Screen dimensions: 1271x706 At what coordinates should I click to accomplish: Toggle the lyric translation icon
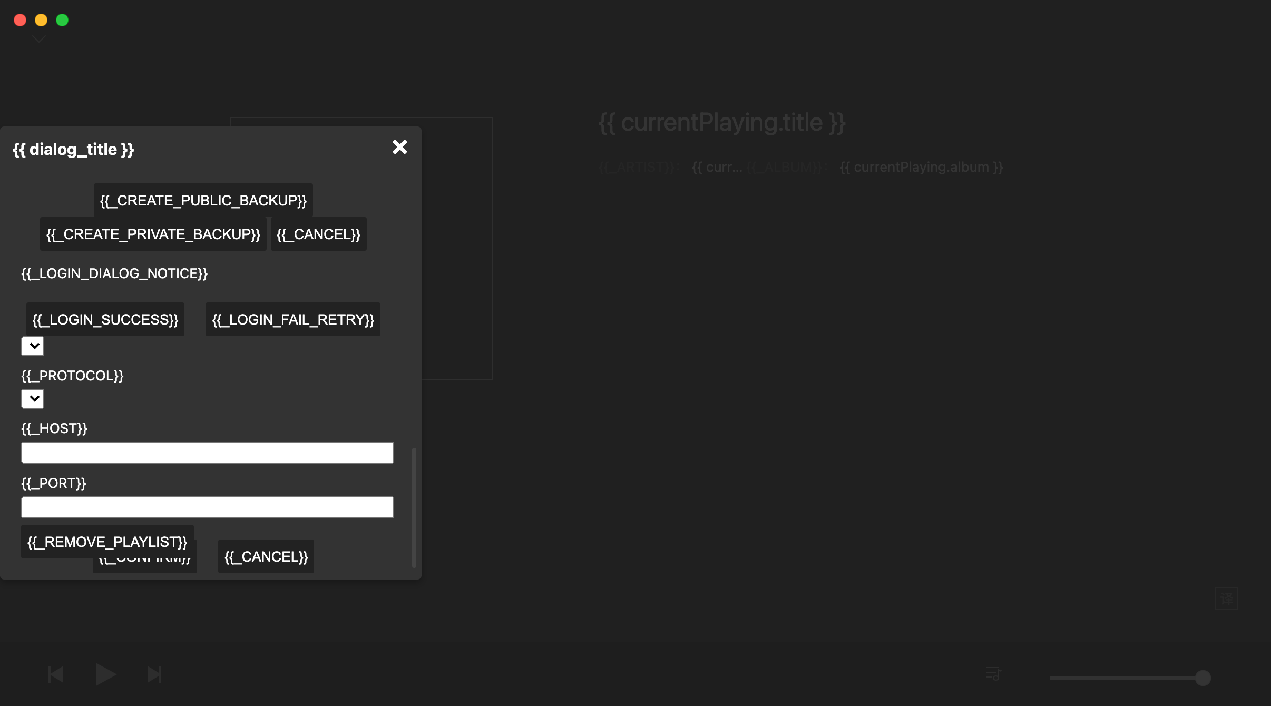(x=1227, y=599)
